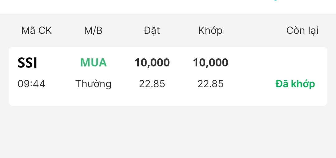Tap the 22.85 matched price under Khớp
The width and height of the screenshot is (336, 158).
coord(210,84)
